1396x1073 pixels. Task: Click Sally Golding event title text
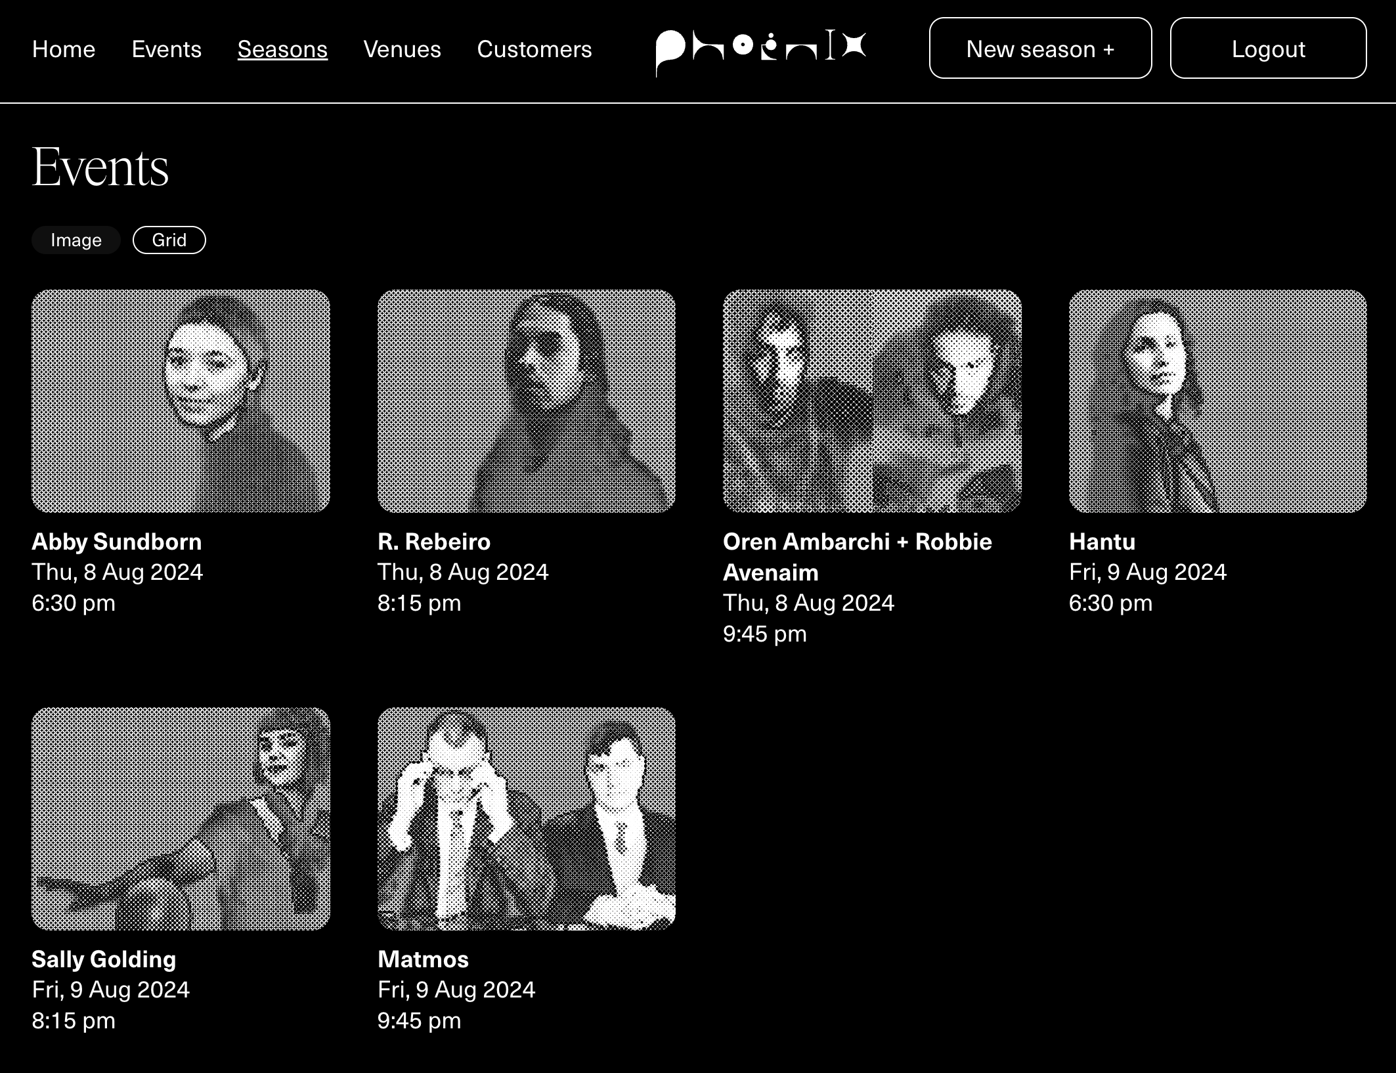tap(104, 959)
